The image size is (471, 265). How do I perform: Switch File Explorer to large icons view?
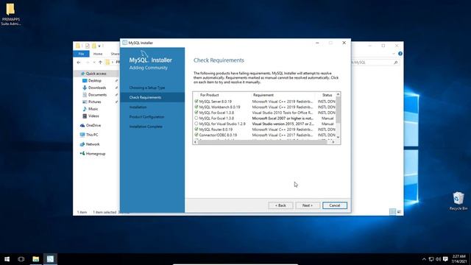(399, 212)
